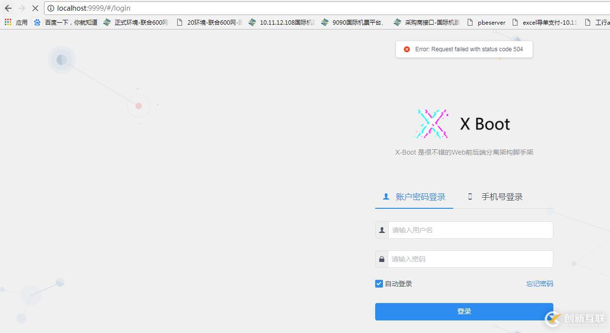Screen dimensions: 610x333
Task: Click the phone icon on the mobile login tab
Action: tap(470, 196)
